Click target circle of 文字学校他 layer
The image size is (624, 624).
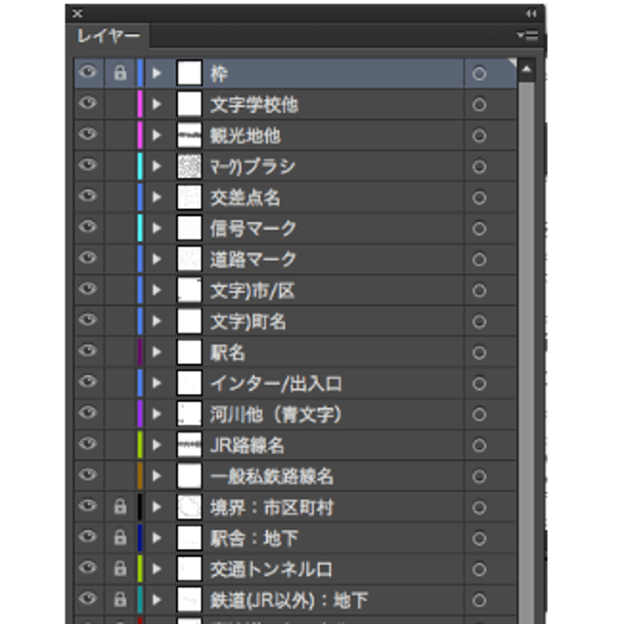tap(479, 104)
